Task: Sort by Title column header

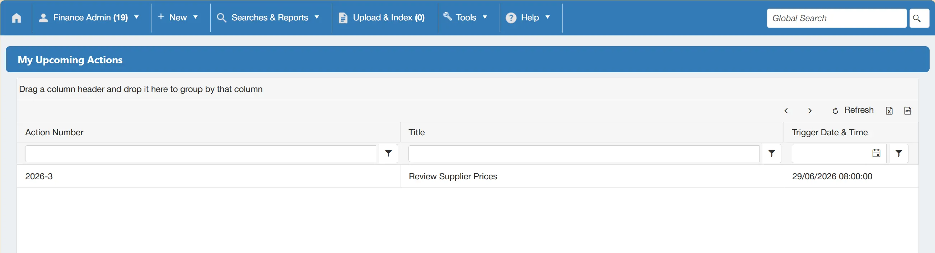Action: pos(416,132)
